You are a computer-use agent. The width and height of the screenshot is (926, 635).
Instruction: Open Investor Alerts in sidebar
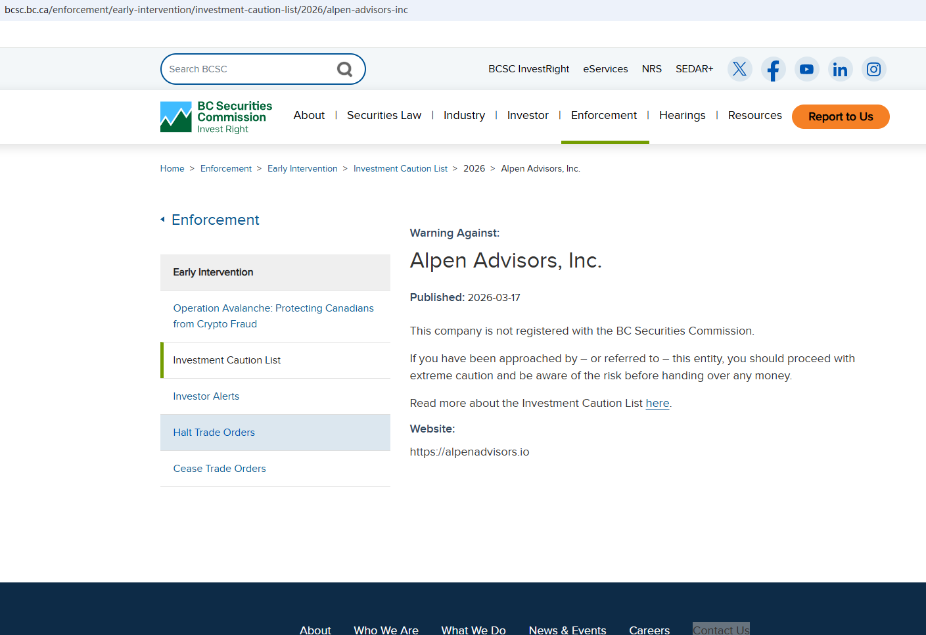tap(275, 396)
